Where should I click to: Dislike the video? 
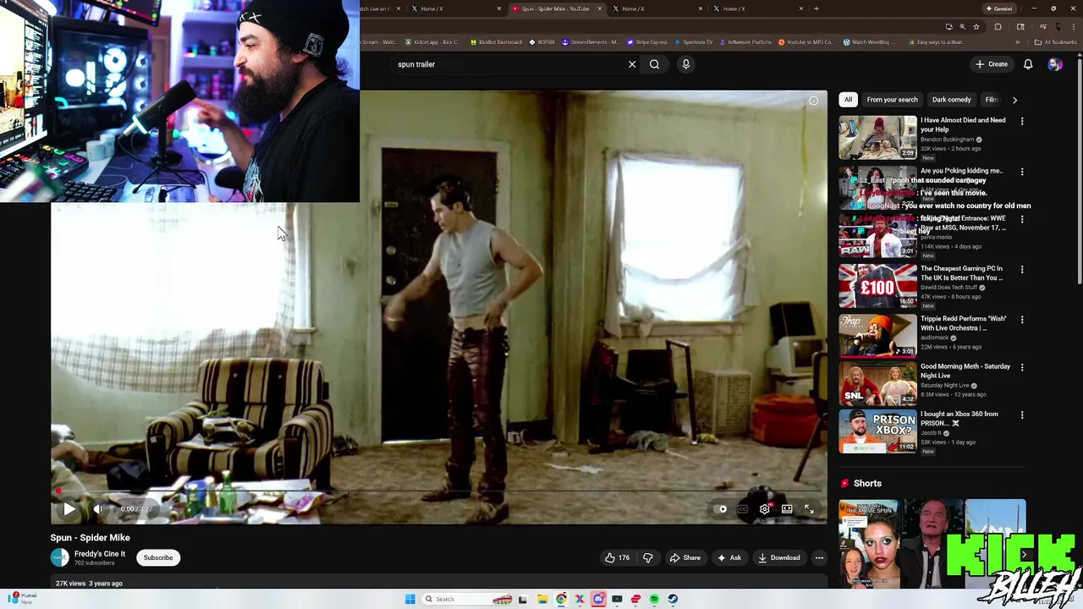tap(648, 558)
